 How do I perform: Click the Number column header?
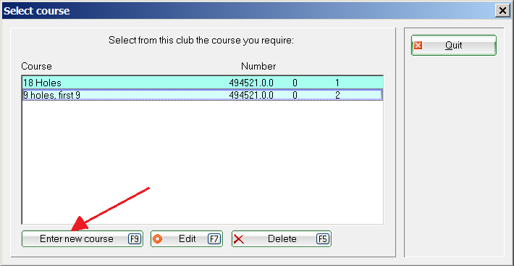point(258,66)
